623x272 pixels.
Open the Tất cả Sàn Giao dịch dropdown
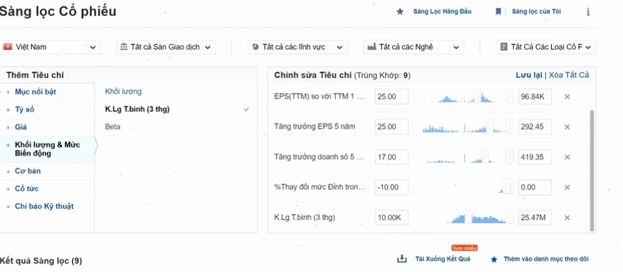pos(166,47)
